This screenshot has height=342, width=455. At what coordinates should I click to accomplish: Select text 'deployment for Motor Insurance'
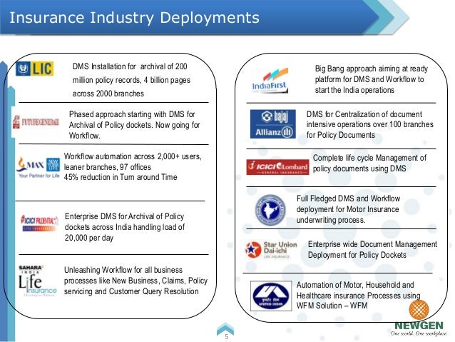point(347,209)
